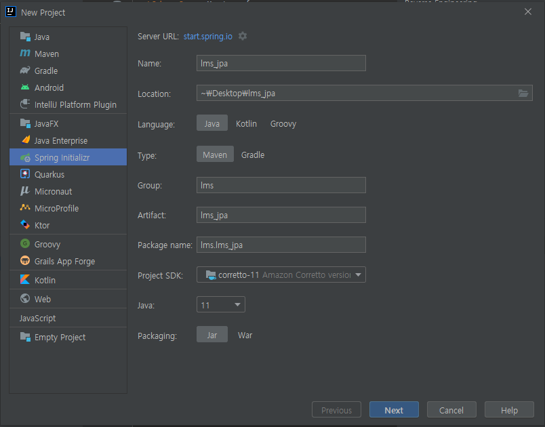The height and width of the screenshot is (427, 545).
Task: Click the JavaFX folder icon
Action: coord(25,123)
